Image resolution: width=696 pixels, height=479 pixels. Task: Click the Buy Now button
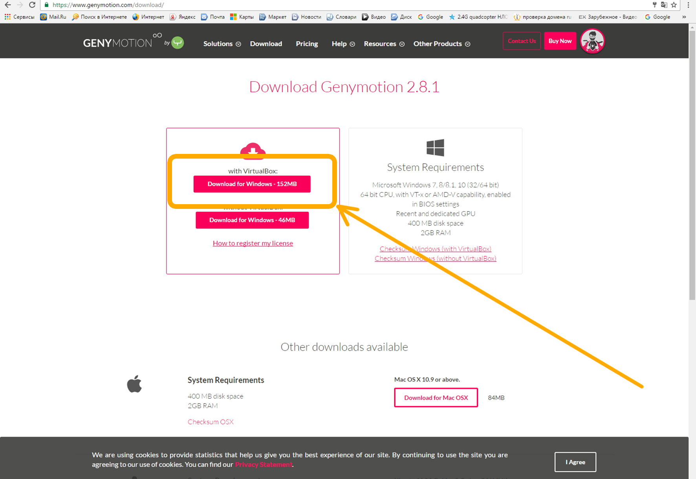560,41
